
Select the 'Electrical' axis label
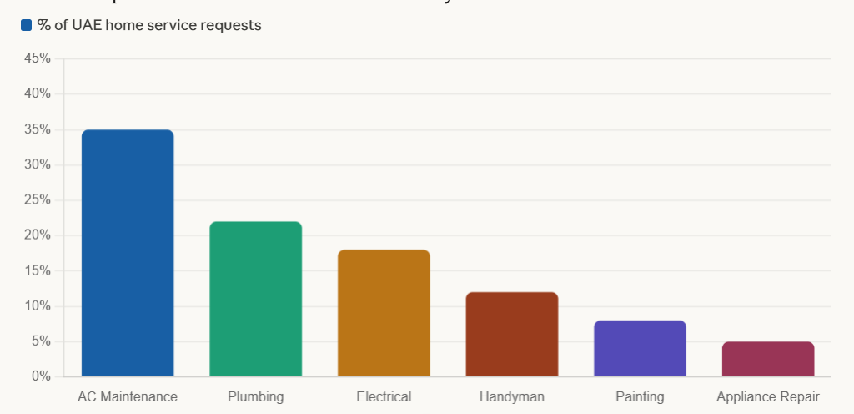click(x=384, y=396)
